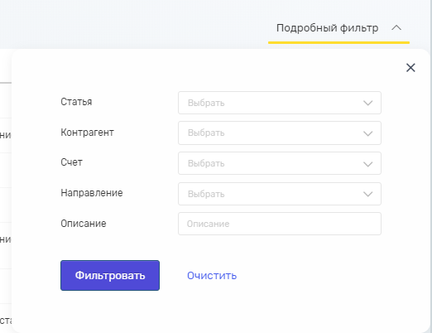Open the Контрагент dropdown field

coord(280,133)
